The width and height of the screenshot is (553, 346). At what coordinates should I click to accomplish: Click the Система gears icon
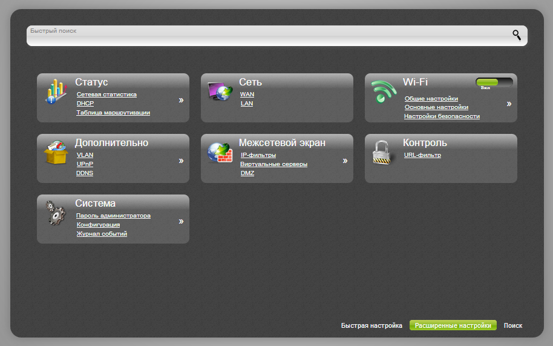click(x=55, y=213)
